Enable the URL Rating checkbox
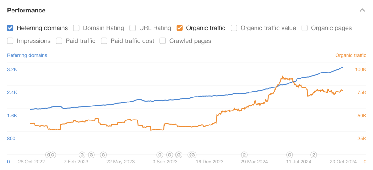373x170 pixels. point(133,28)
